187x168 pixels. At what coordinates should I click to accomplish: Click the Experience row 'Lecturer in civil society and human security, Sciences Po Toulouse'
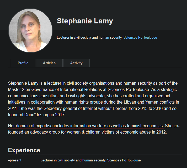click(91, 160)
